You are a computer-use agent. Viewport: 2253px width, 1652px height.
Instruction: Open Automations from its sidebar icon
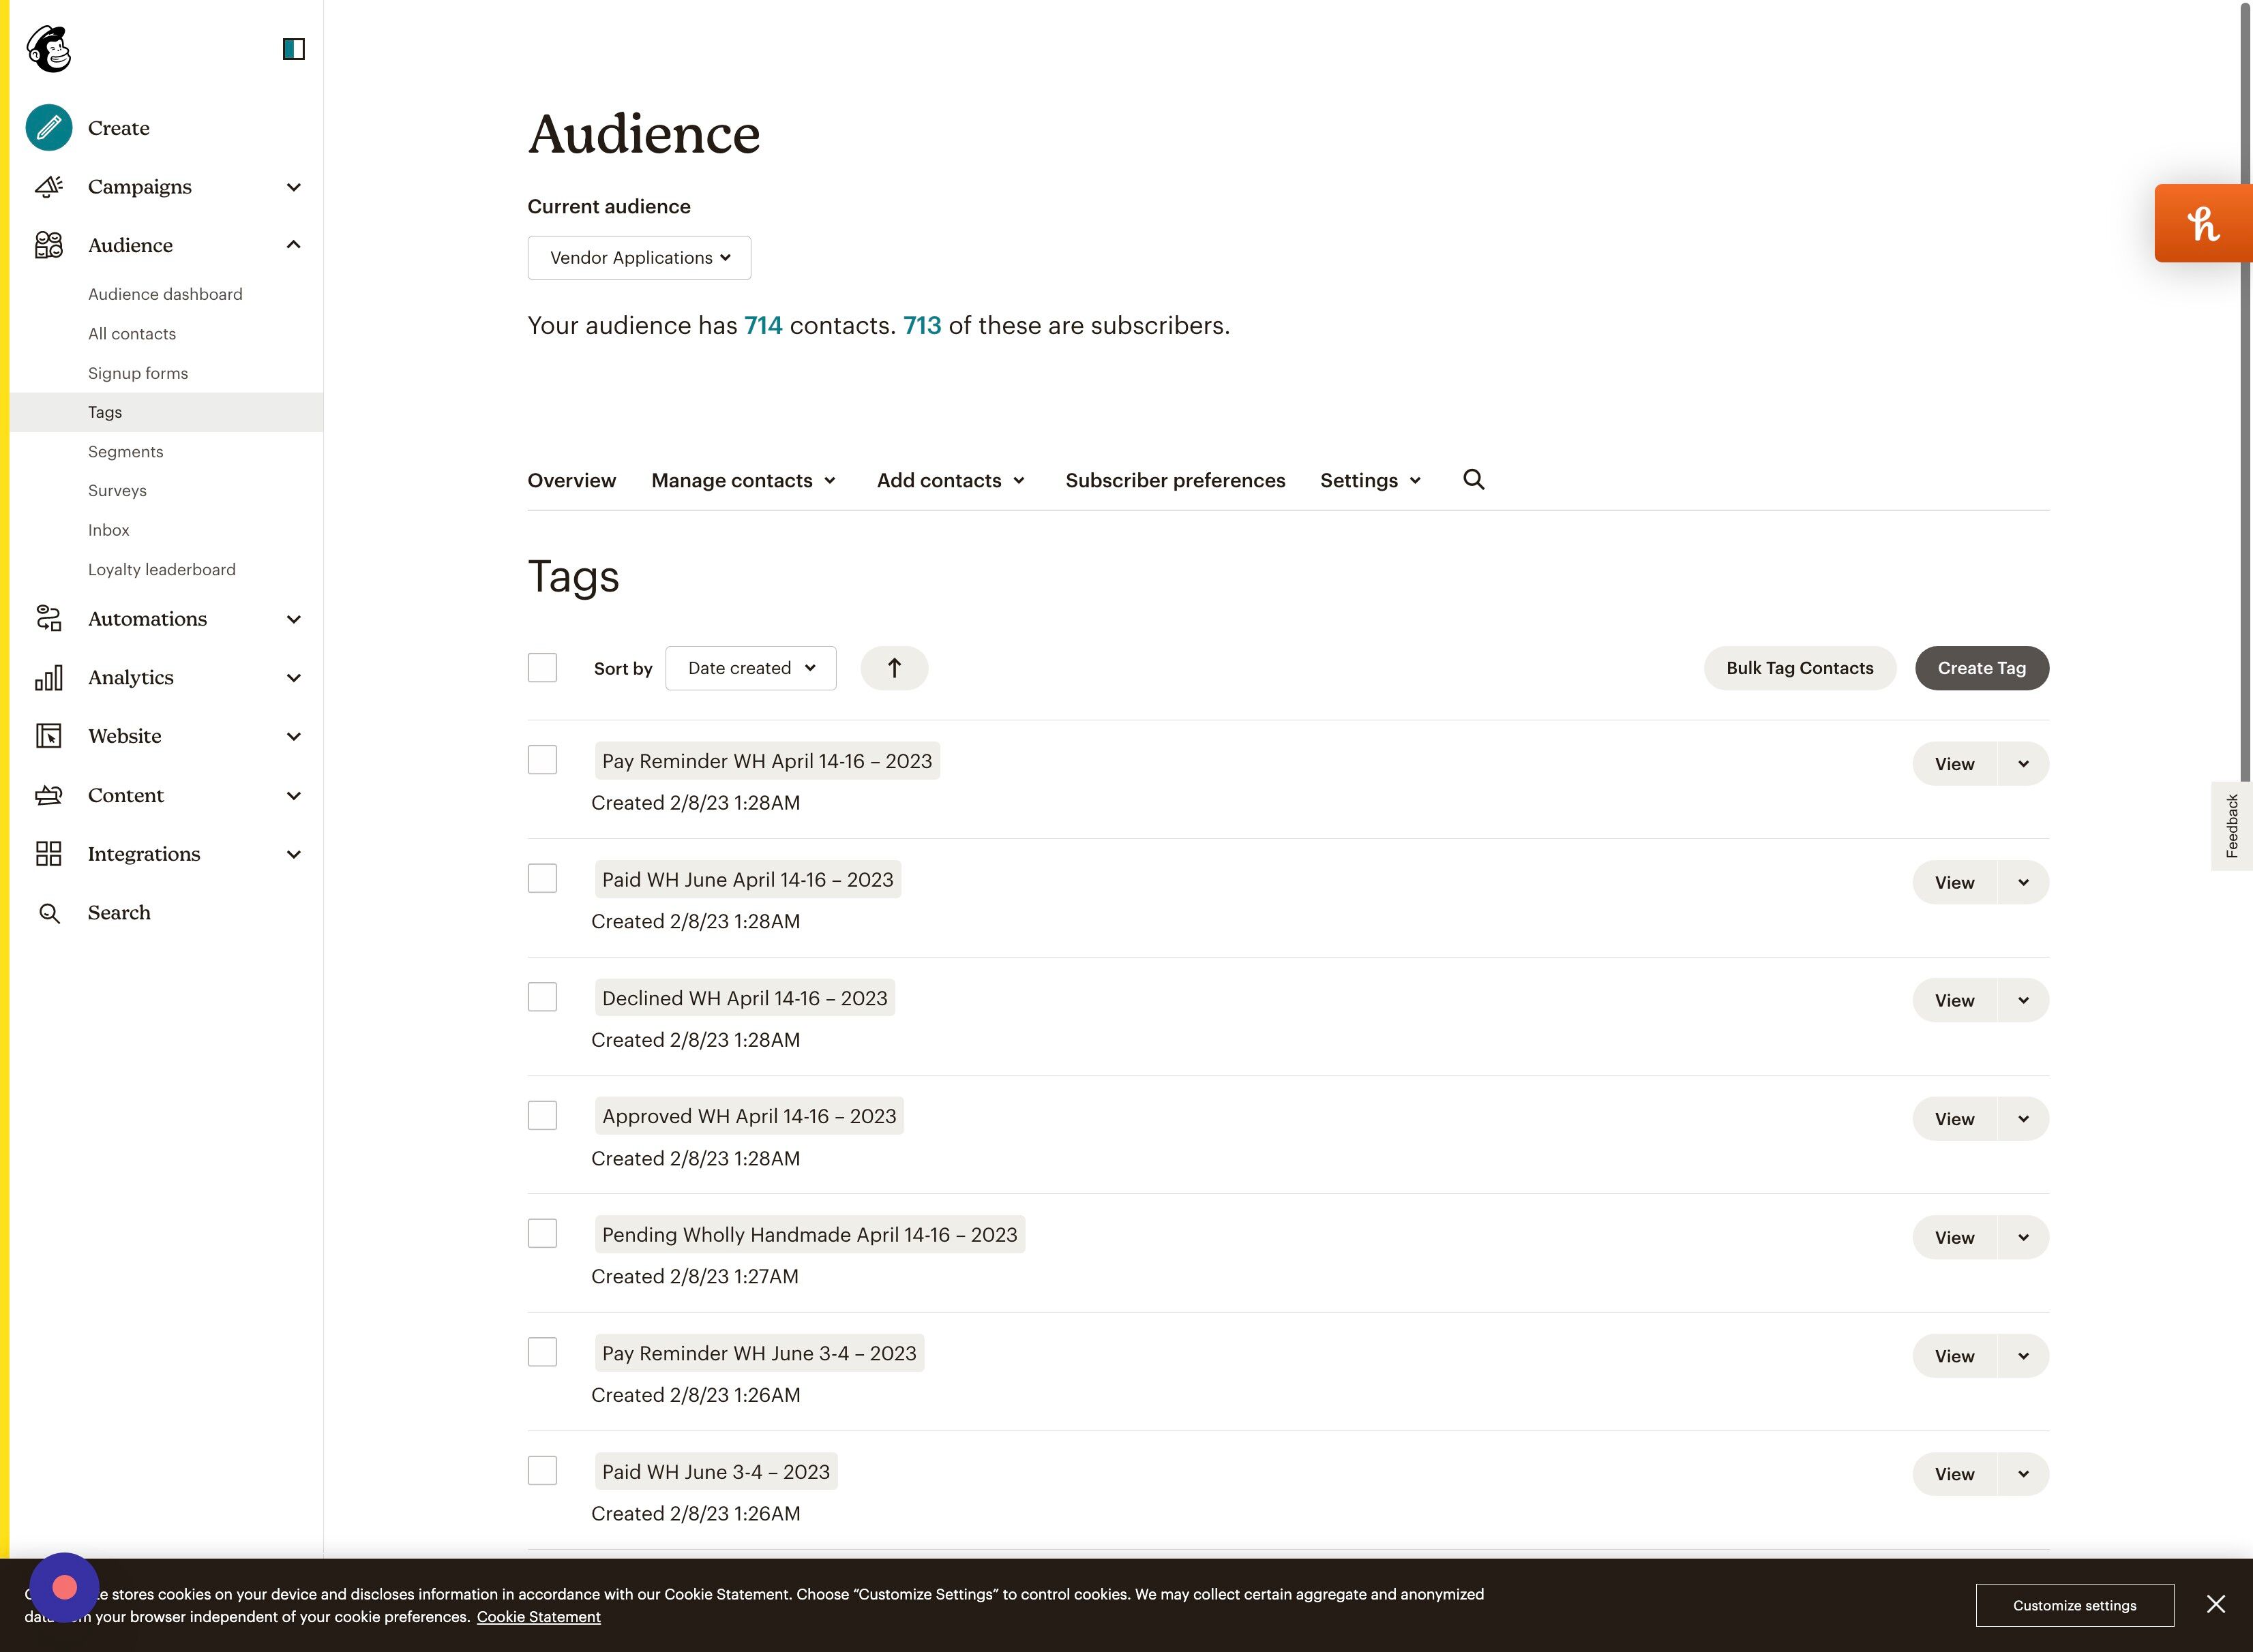[48, 618]
